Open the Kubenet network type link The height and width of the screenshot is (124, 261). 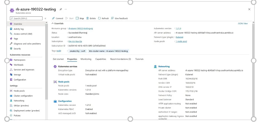coord(180,37)
